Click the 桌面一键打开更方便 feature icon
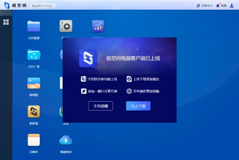The height and width of the screenshot is (160, 239). pyautogui.click(x=84, y=91)
